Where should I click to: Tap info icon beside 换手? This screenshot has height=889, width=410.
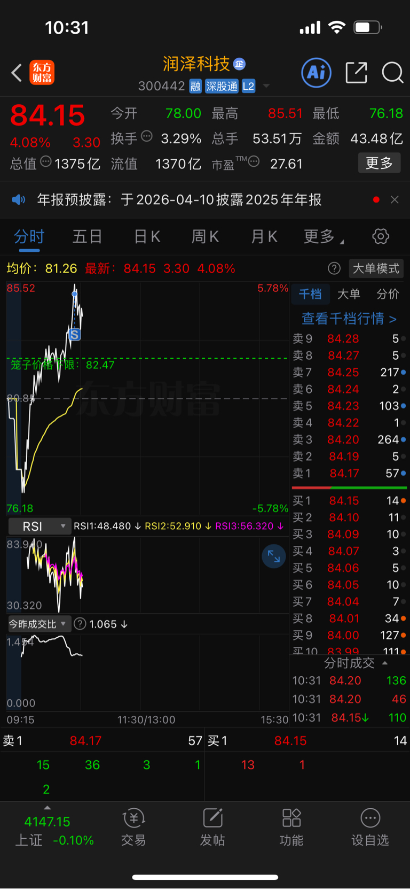pyautogui.click(x=147, y=136)
